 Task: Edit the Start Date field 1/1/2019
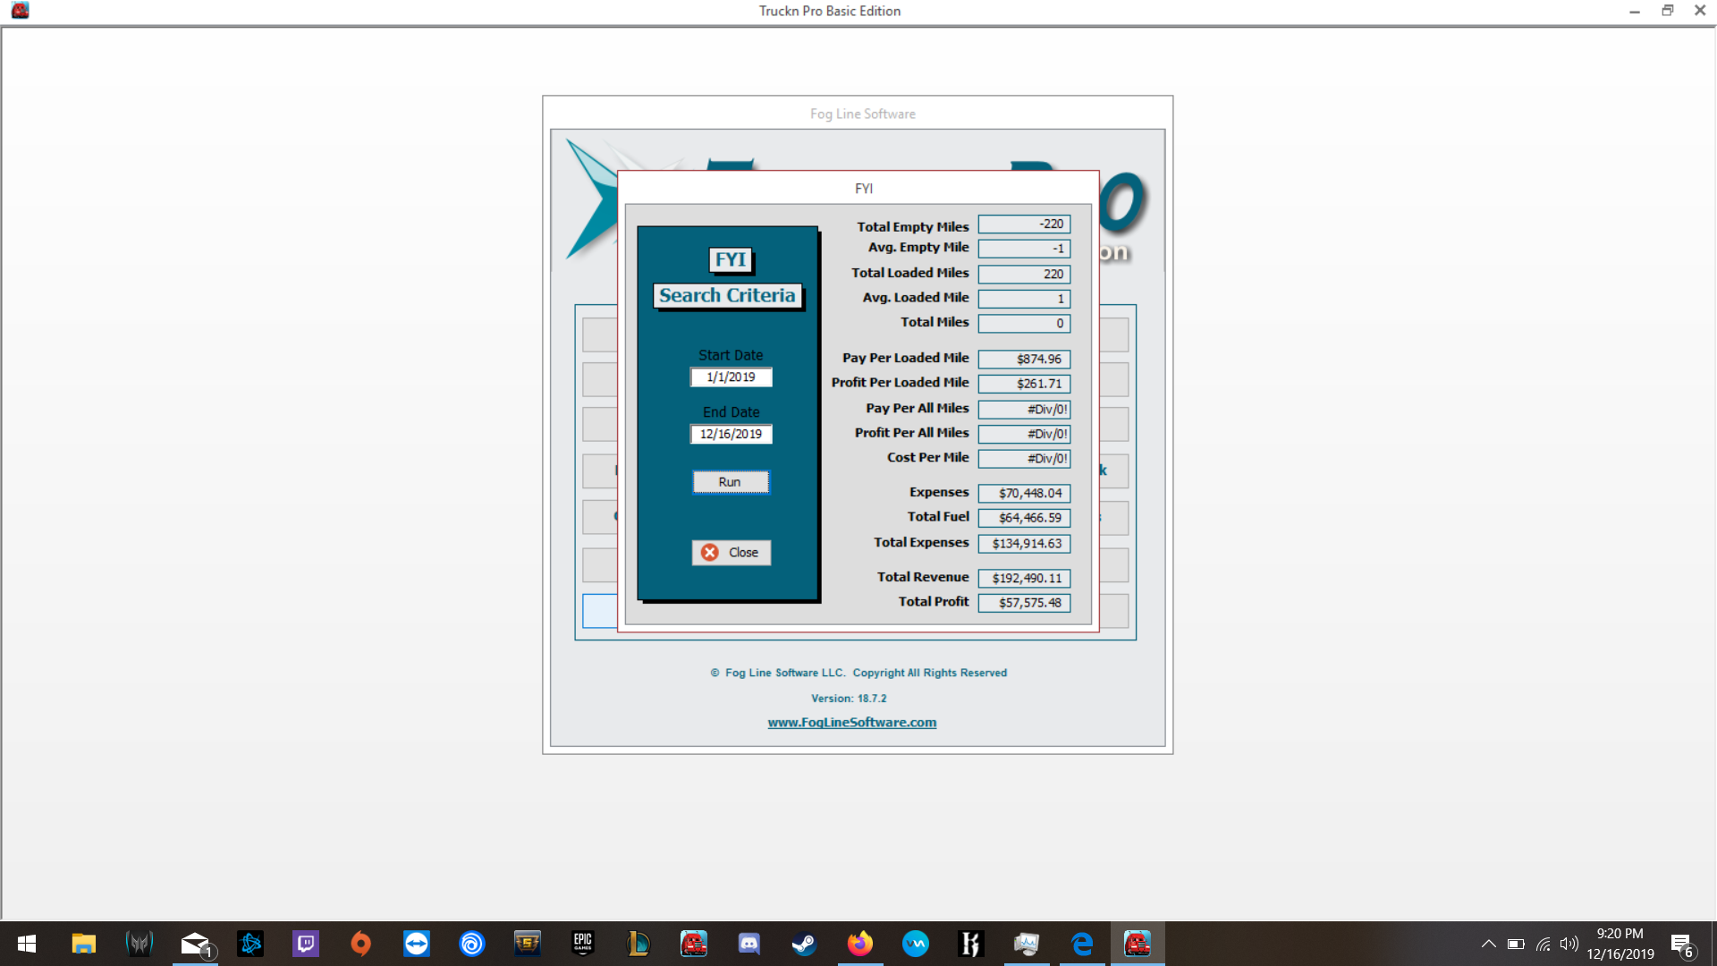click(731, 377)
